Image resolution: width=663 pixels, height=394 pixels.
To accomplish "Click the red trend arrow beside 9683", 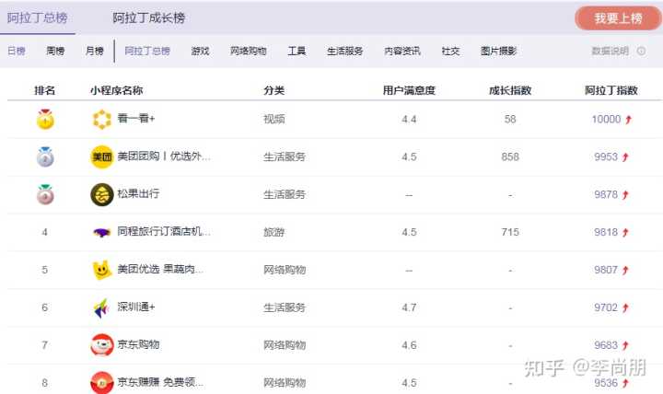I will click(625, 345).
